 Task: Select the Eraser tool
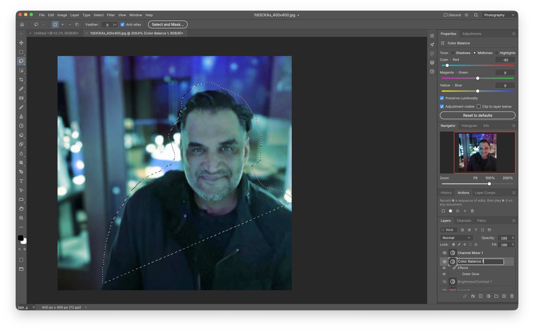(21, 135)
